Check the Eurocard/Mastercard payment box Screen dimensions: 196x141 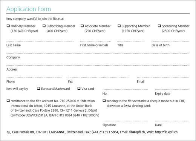click(38, 89)
